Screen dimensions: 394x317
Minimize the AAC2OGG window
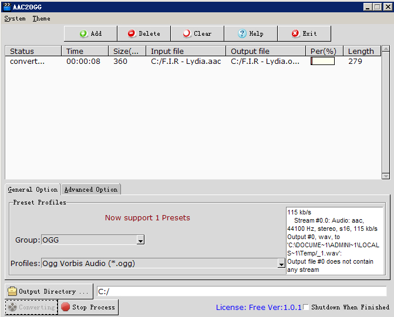pyautogui.click(x=368, y=7)
